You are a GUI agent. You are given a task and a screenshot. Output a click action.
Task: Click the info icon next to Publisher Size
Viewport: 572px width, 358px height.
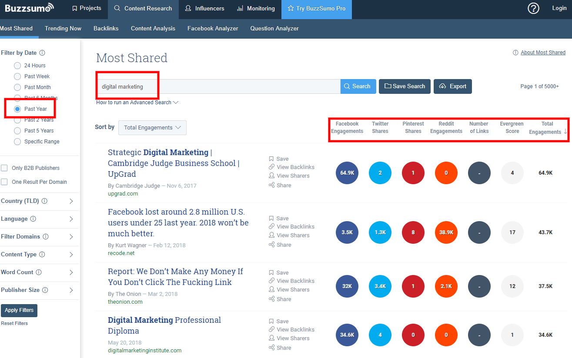45,290
